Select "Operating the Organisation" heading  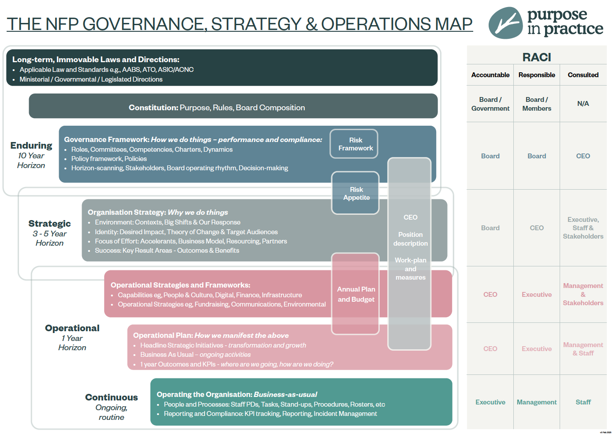click(237, 394)
